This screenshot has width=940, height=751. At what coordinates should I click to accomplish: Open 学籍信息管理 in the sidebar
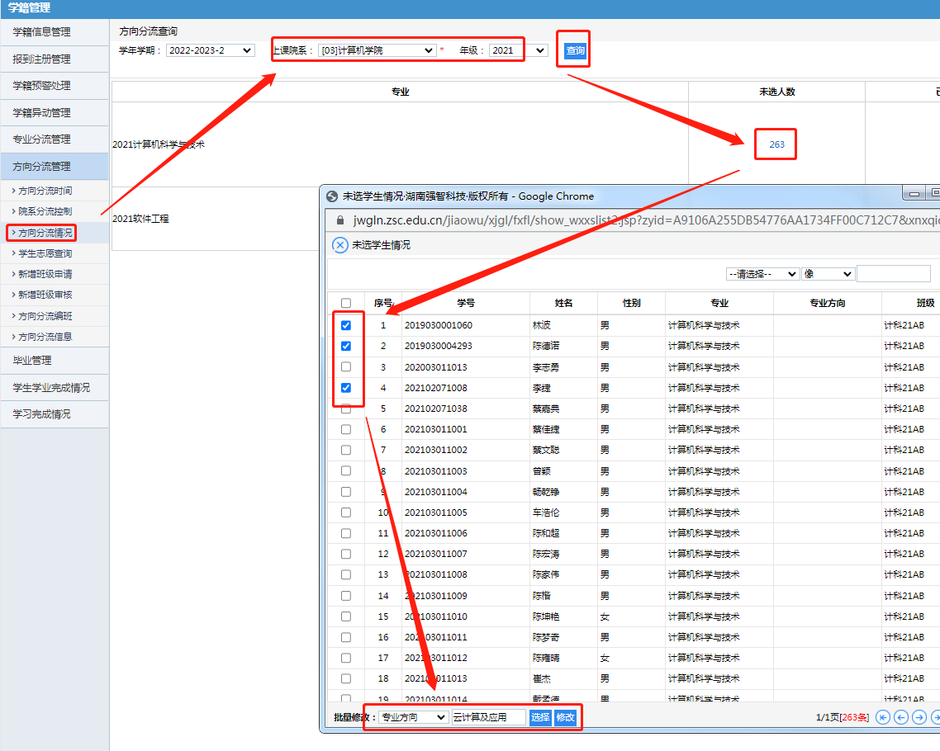55,32
